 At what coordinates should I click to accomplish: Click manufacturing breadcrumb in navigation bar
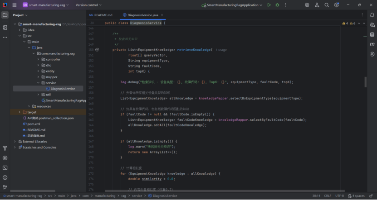point(105,195)
